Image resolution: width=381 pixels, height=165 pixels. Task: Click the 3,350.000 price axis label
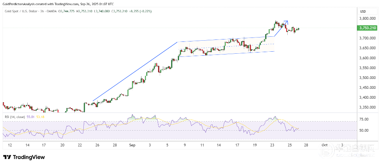click(366, 107)
